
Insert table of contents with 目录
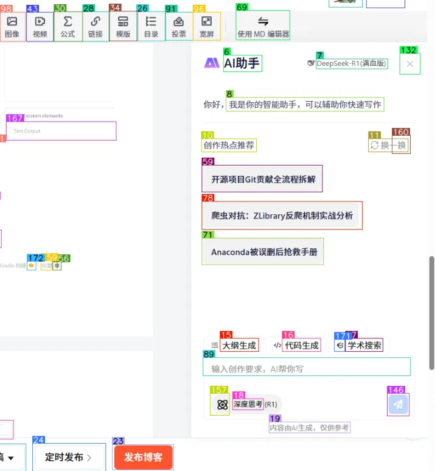pos(151,27)
